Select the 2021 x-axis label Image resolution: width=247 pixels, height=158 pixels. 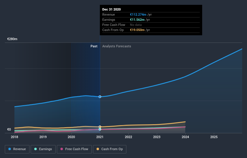point(100,137)
